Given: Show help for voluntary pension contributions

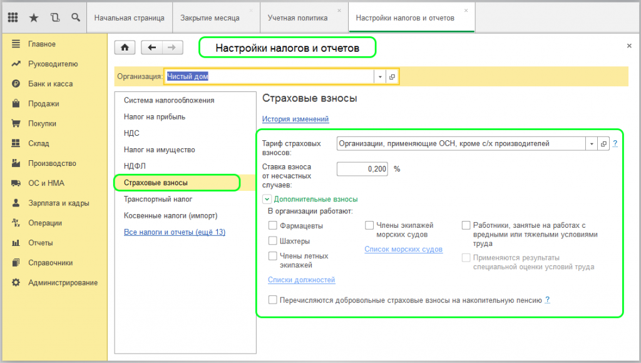Looking at the screenshot, I should pos(547,300).
